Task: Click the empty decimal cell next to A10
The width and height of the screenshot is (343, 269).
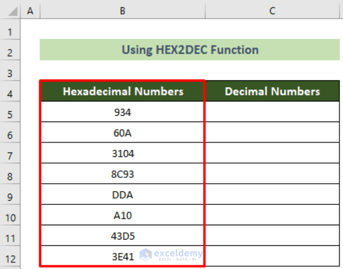Action: click(x=272, y=215)
